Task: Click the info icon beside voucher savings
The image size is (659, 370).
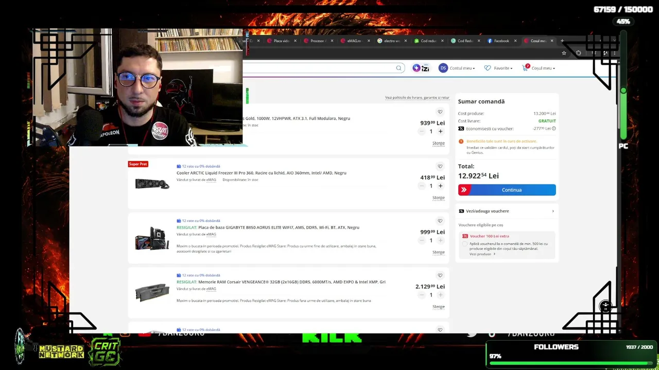Action: click(554, 128)
